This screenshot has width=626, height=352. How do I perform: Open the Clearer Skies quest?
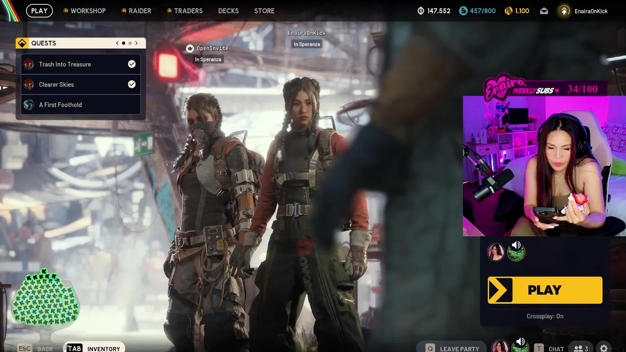[81, 85]
